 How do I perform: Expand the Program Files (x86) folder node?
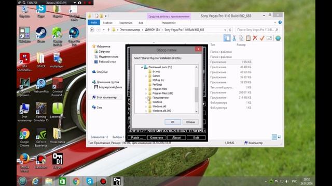(x=146, y=93)
